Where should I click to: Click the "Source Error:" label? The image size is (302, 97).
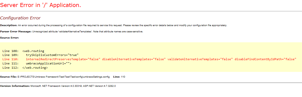pyautogui.click(x=10, y=38)
